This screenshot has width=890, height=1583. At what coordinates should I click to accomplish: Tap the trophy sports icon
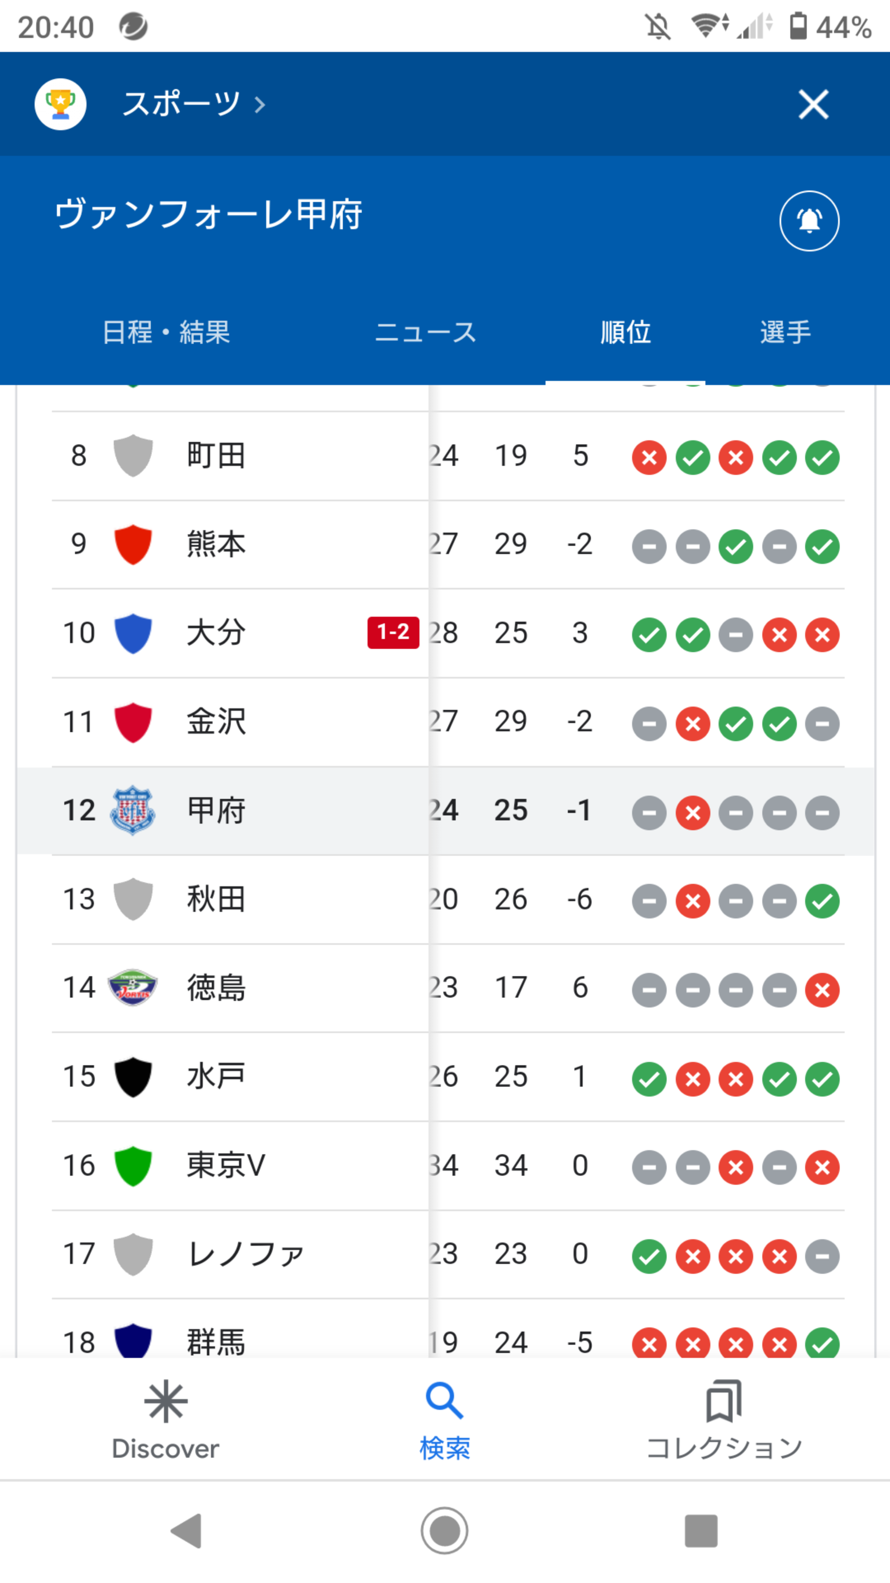[x=60, y=104]
